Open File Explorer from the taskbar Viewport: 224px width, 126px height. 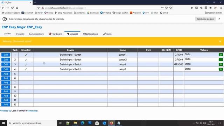coord(75,123)
